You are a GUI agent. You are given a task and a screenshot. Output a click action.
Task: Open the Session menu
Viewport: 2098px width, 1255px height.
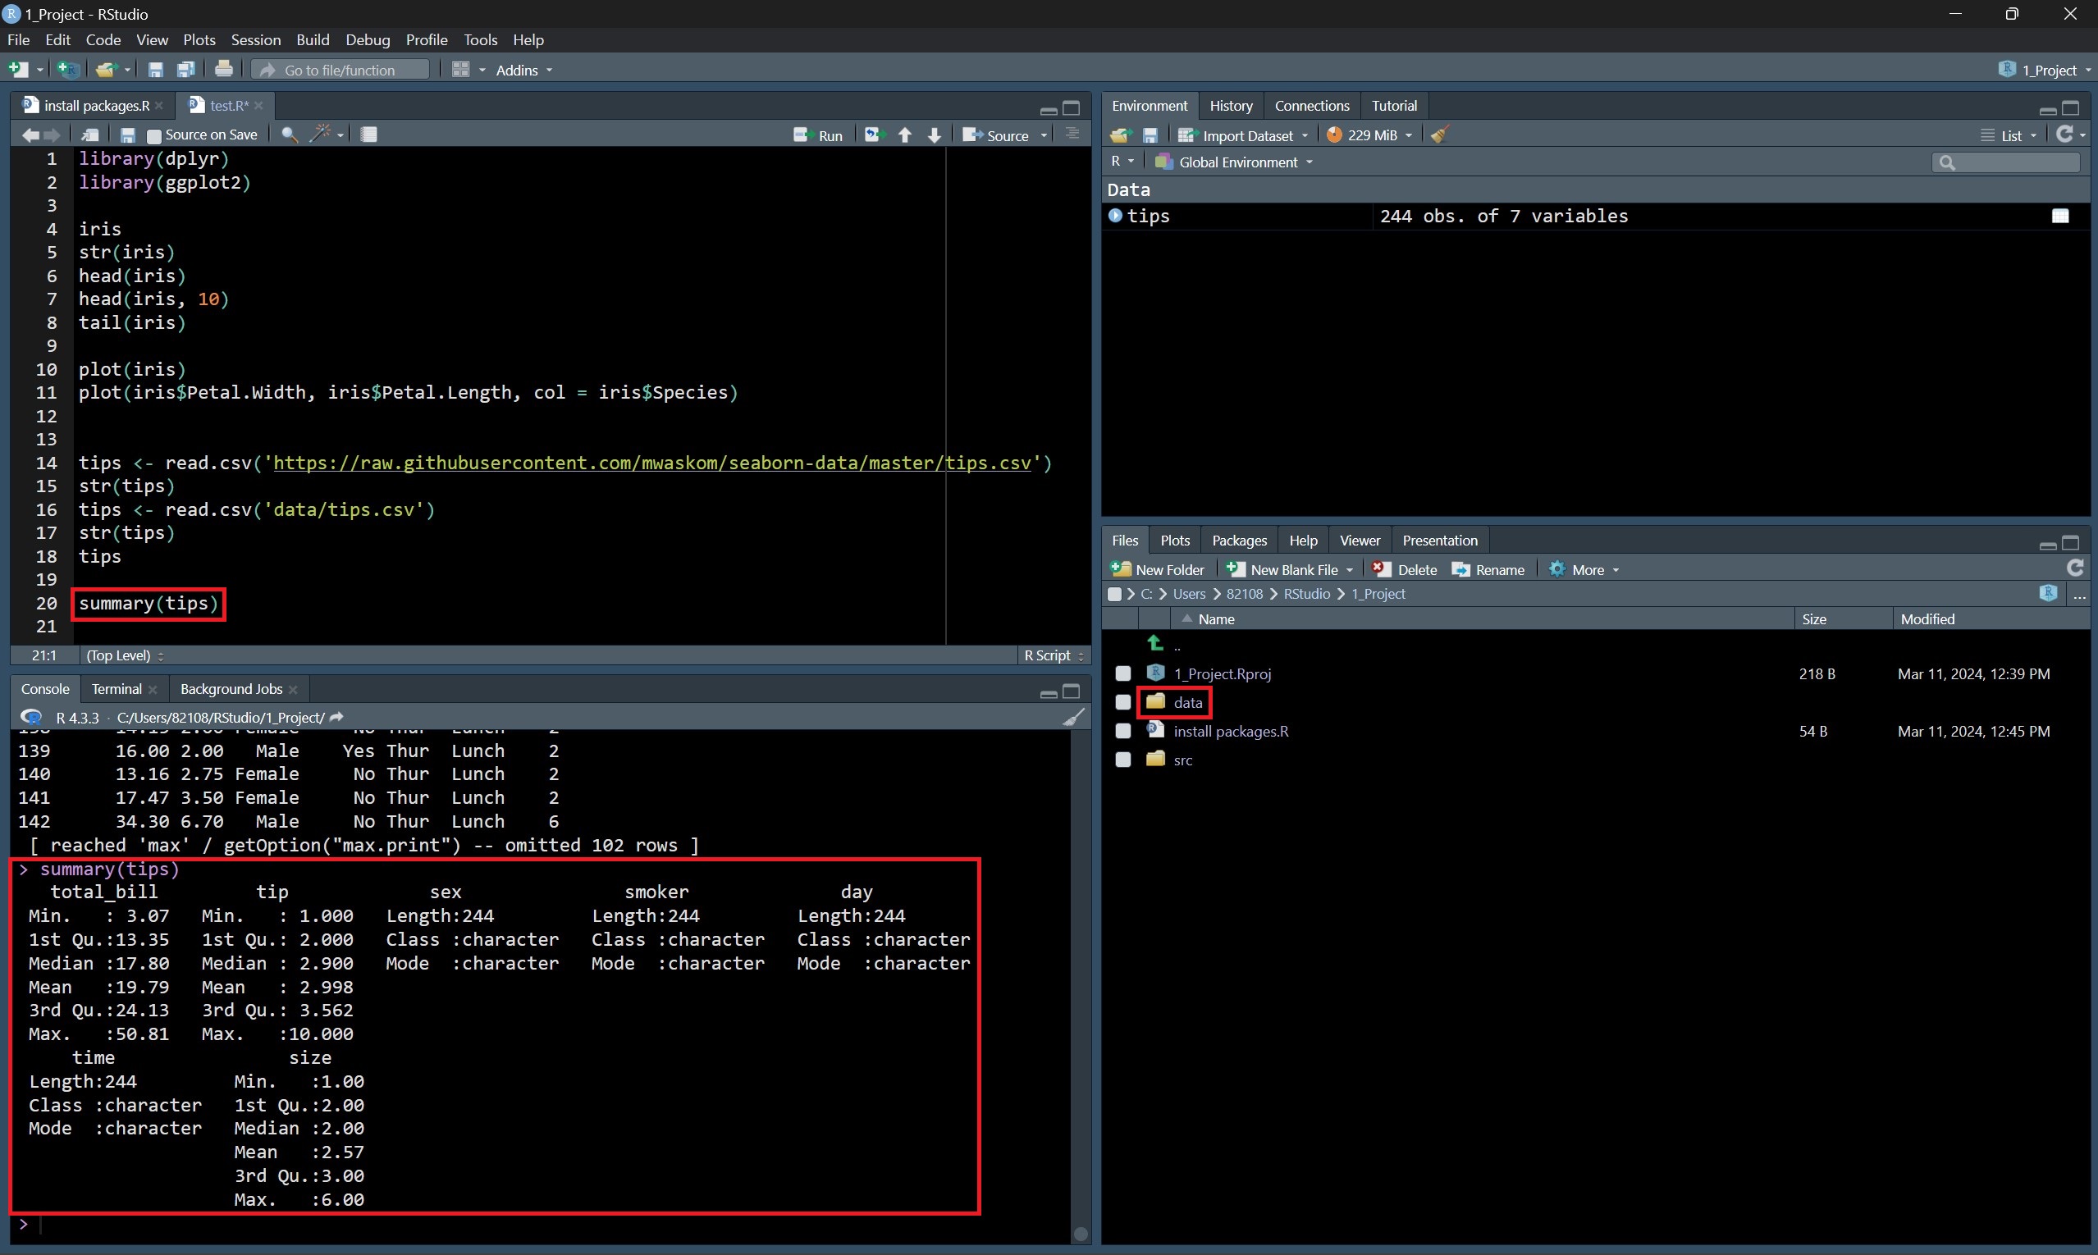pos(255,39)
